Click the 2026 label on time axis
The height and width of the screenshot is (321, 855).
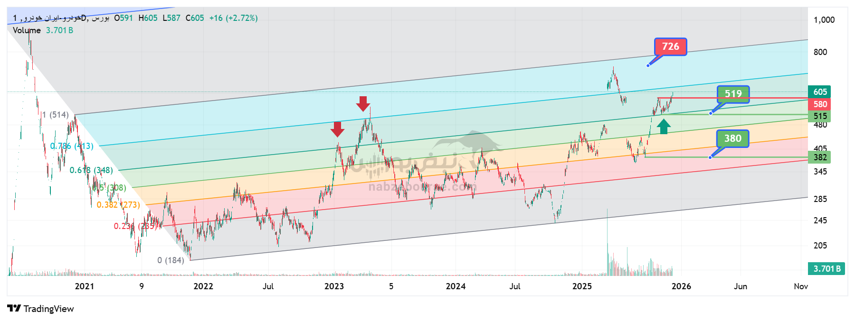[681, 286]
